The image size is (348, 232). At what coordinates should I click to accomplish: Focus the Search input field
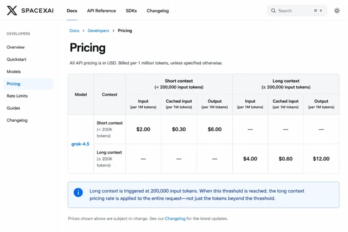tap(297, 11)
